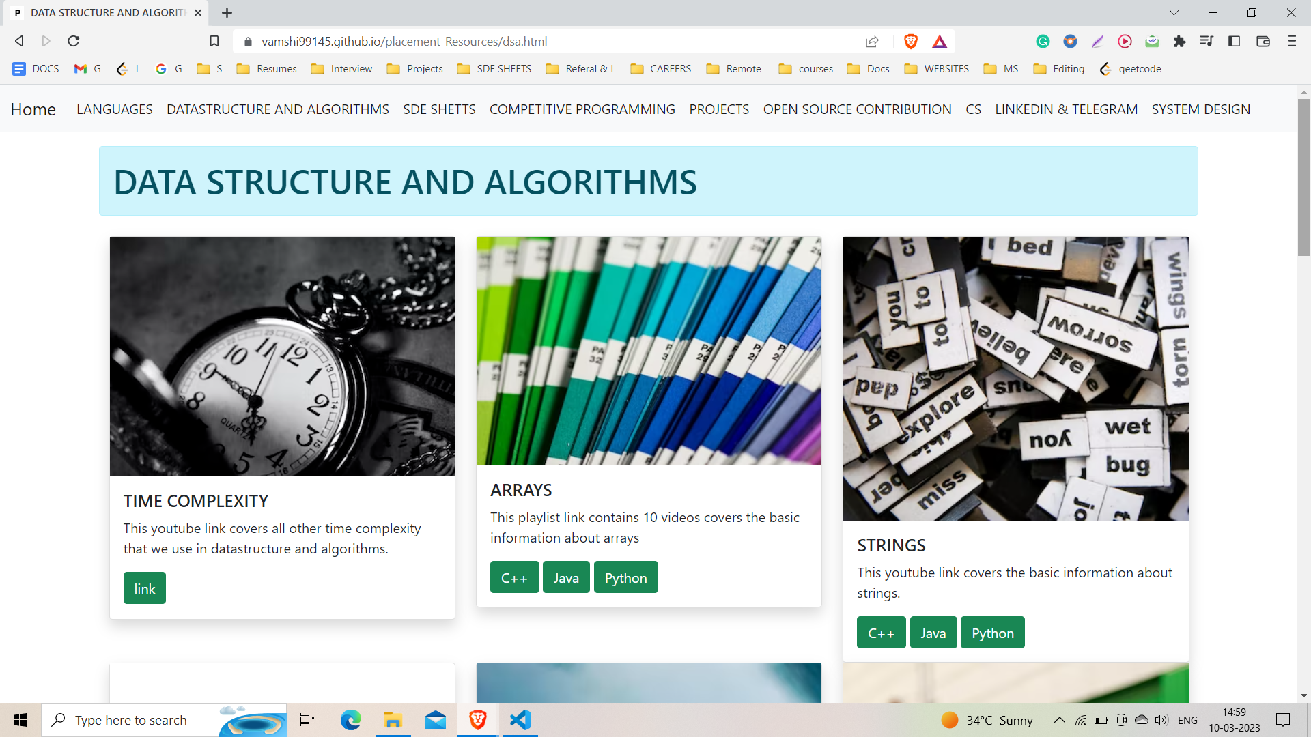
Task: Open the Time Complexity link button
Action: (145, 588)
